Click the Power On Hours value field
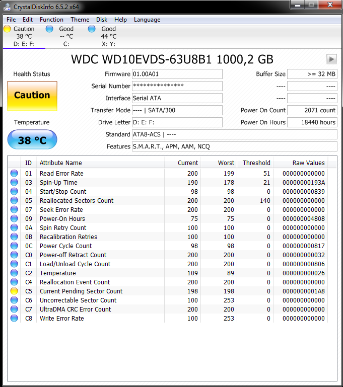This screenshot has width=343, height=387. [312, 122]
